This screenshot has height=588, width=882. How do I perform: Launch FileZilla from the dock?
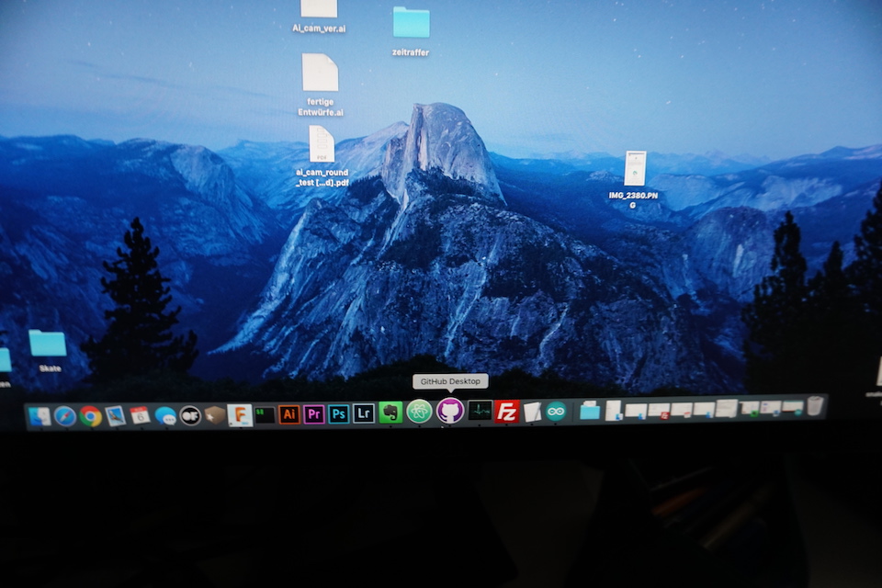[x=507, y=412]
